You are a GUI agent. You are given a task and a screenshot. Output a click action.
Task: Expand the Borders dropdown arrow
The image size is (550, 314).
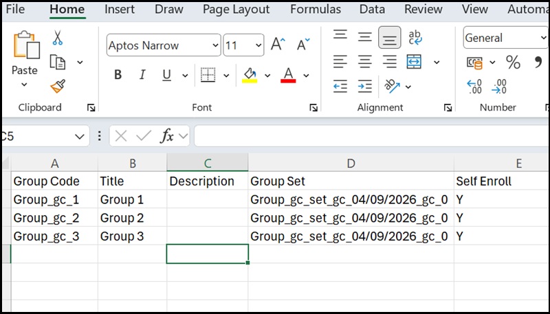(x=226, y=76)
